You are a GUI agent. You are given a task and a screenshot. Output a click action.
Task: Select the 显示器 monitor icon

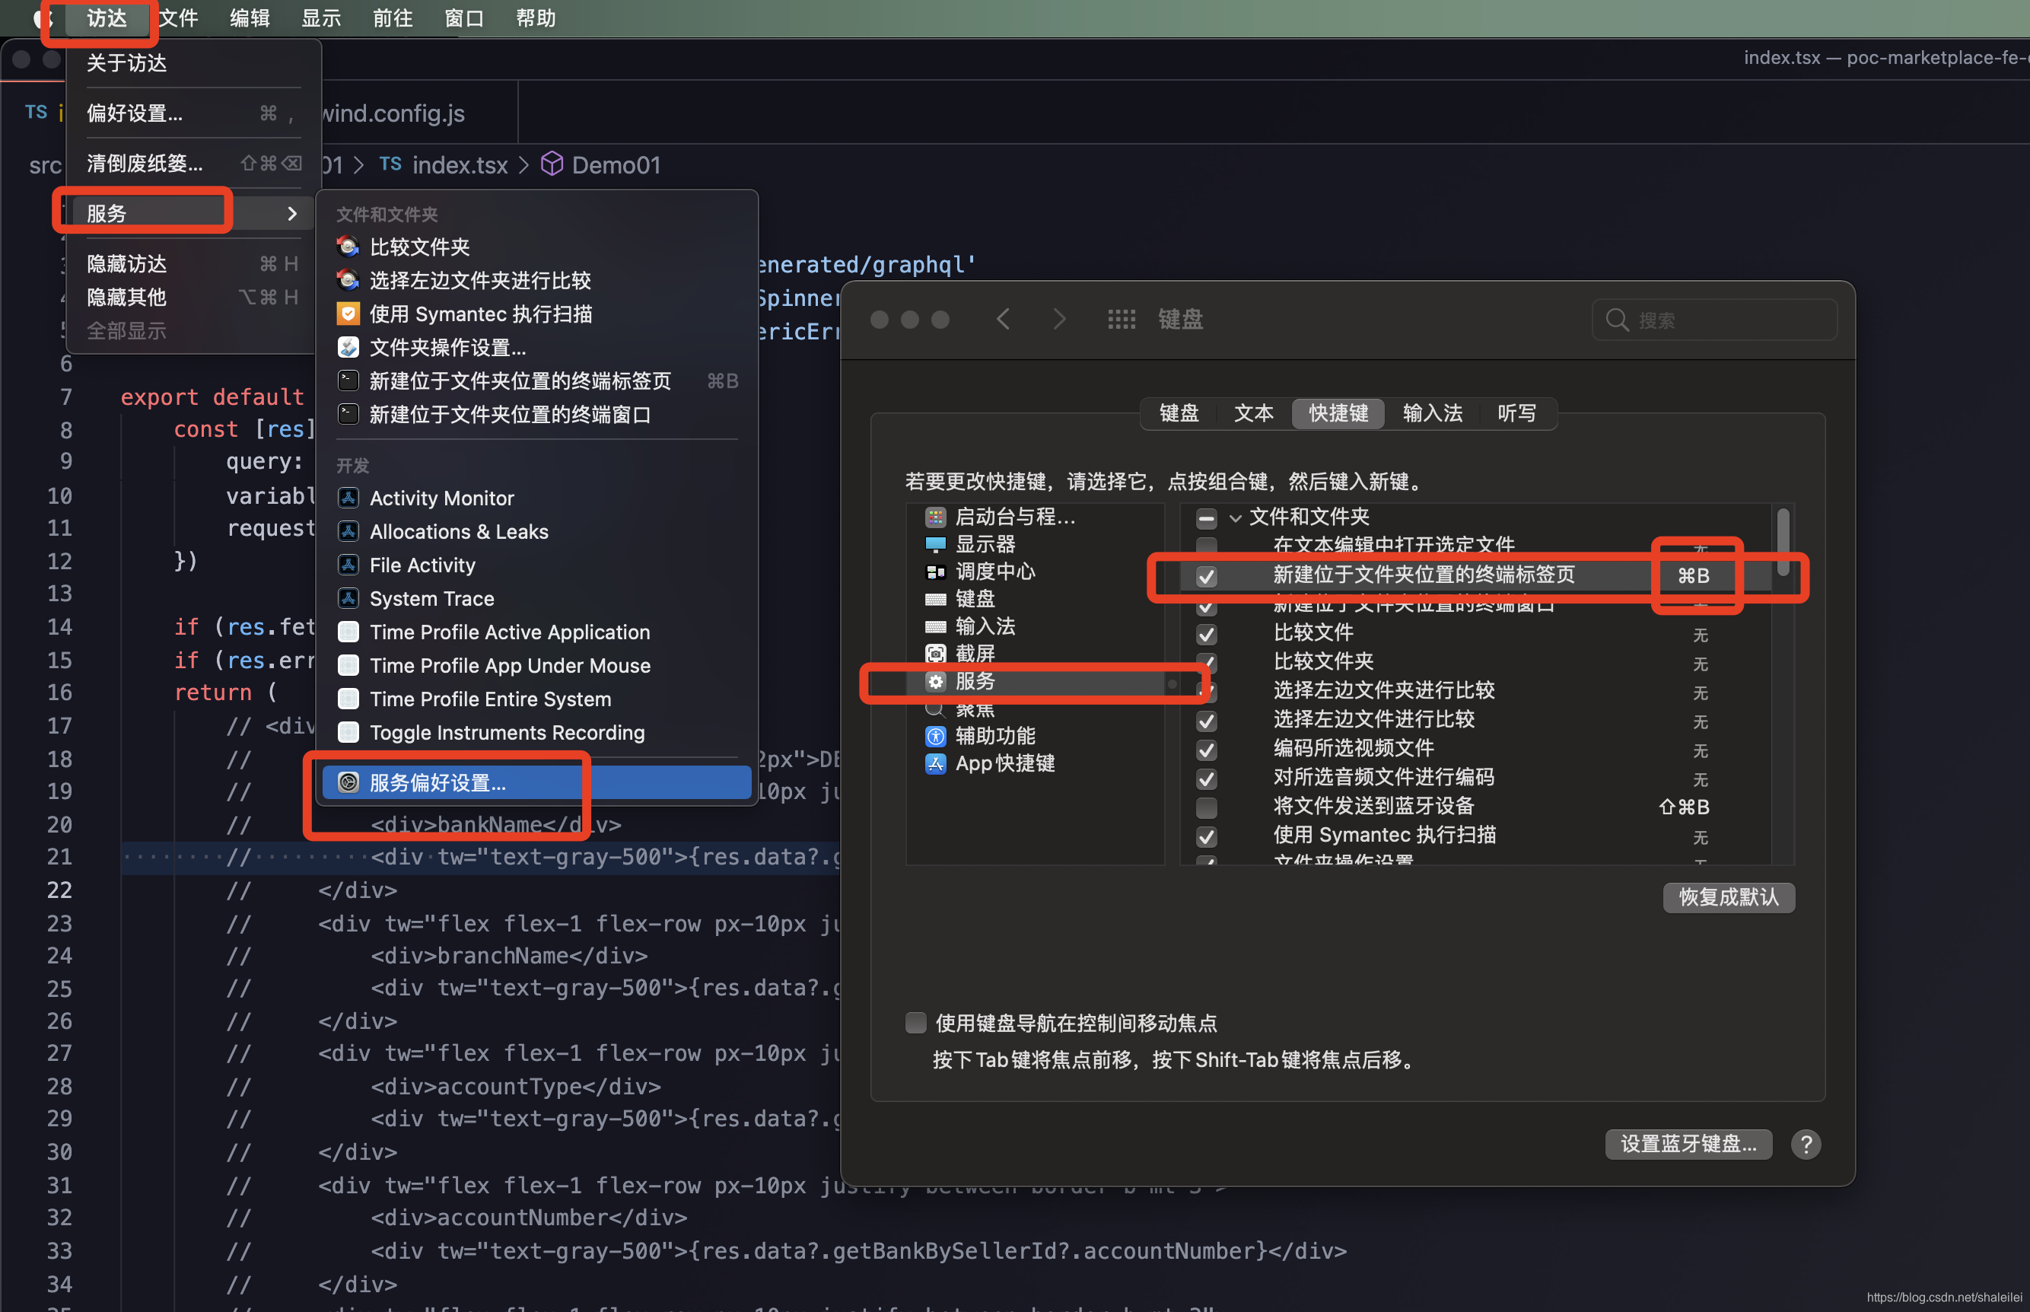pos(935,543)
